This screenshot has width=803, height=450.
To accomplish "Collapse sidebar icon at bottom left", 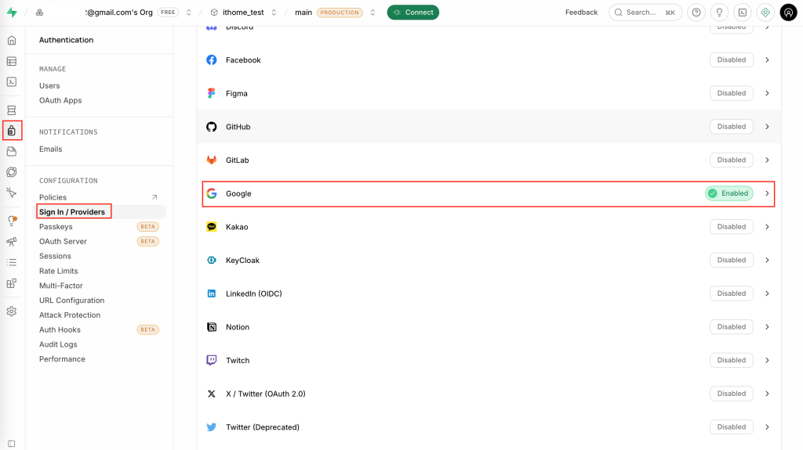I will 12,444.
